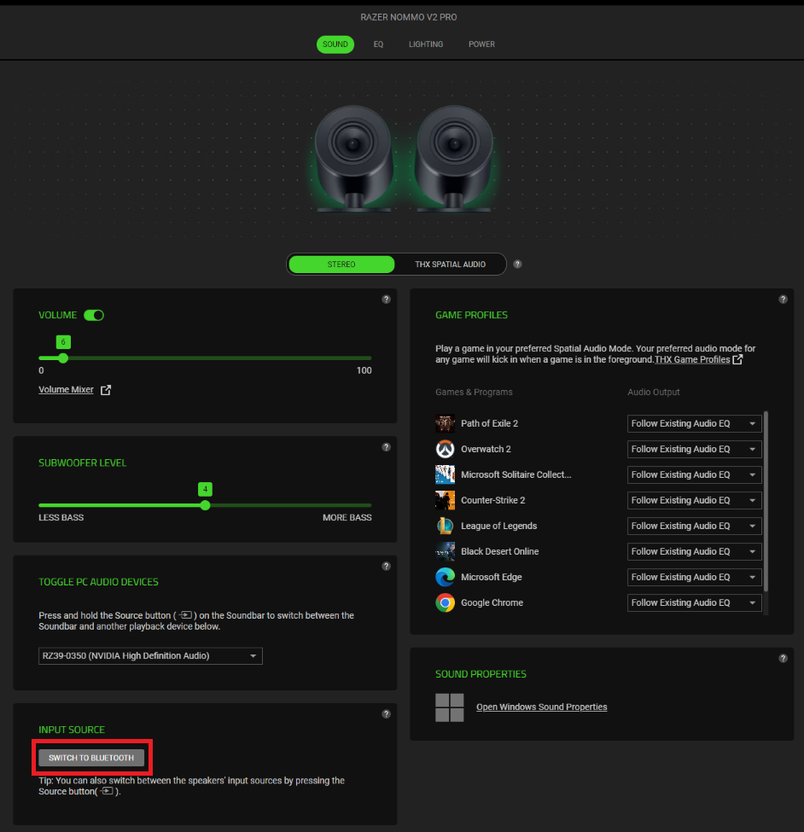Click the Black Desert Online icon
The height and width of the screenshot is (832, 804).
(x=445, y=551)
